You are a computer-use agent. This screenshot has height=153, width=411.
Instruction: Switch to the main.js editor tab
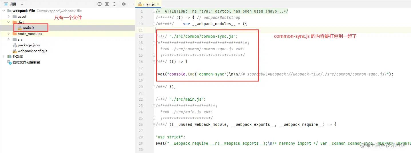click(149, 4)
